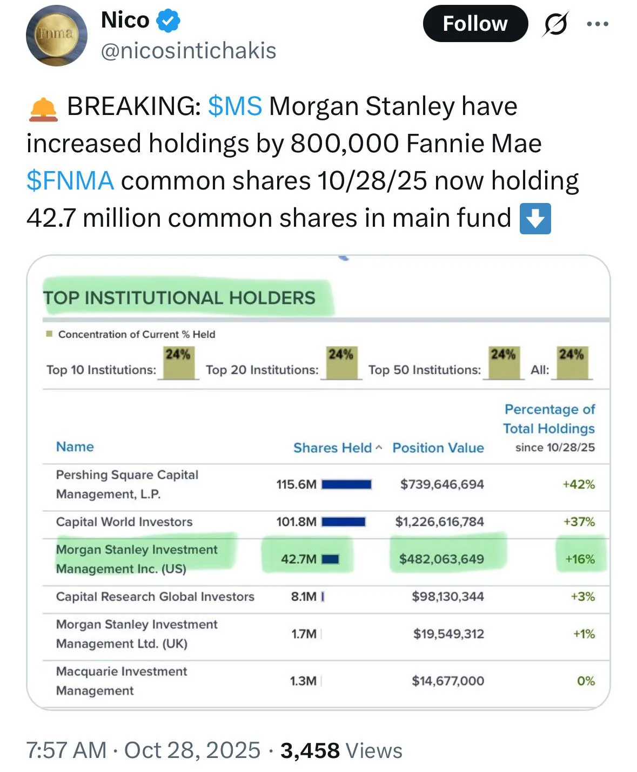The image size is (637, 772).
Task: Click Percentage of Total Holdings header
Action: pyautogui.click(x=549, y=419)
